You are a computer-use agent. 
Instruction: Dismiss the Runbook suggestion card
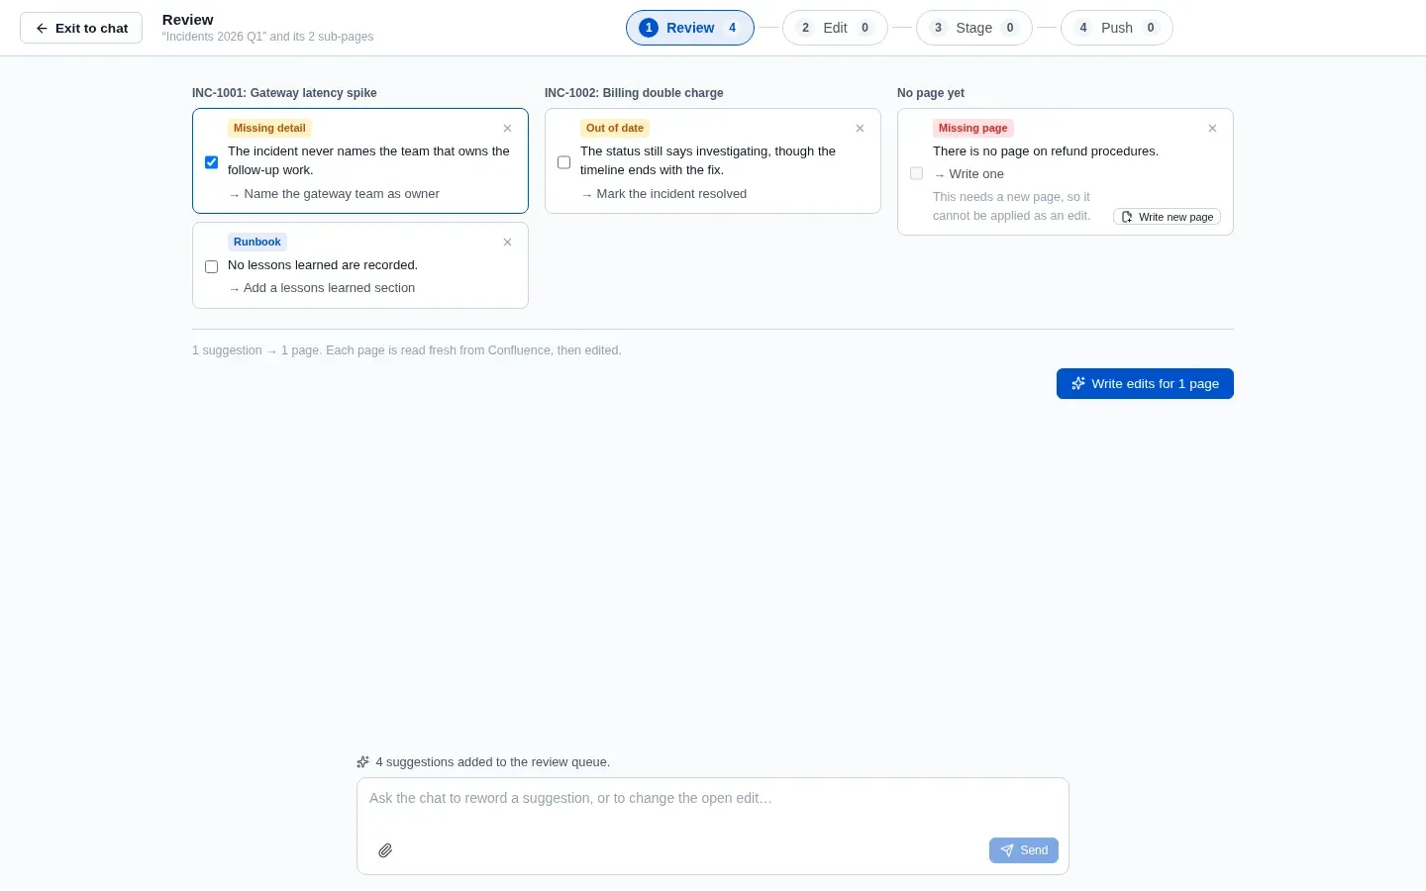507,243
